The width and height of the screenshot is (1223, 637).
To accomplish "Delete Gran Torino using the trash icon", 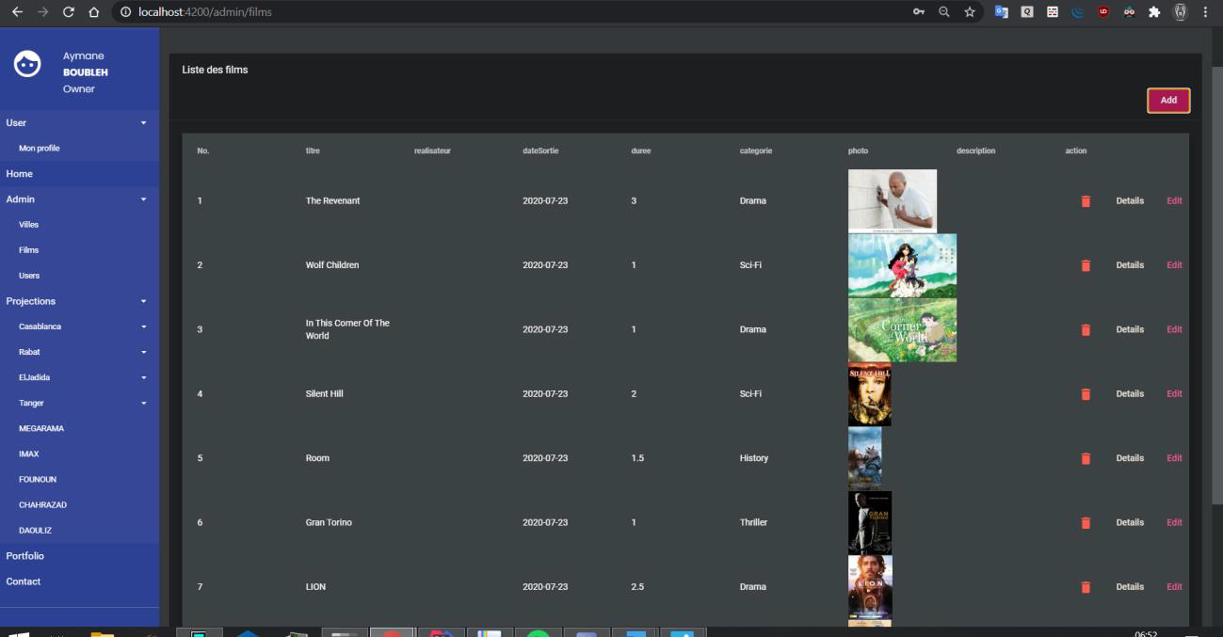I will coord(1086,522).
